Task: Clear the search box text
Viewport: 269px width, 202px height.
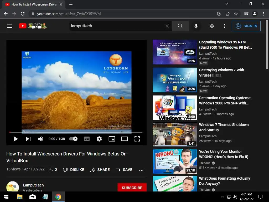Action: click(x=167, y=26)
